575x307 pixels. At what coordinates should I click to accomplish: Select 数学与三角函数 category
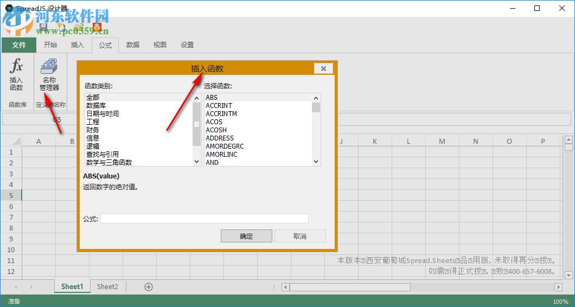(139, 162)
